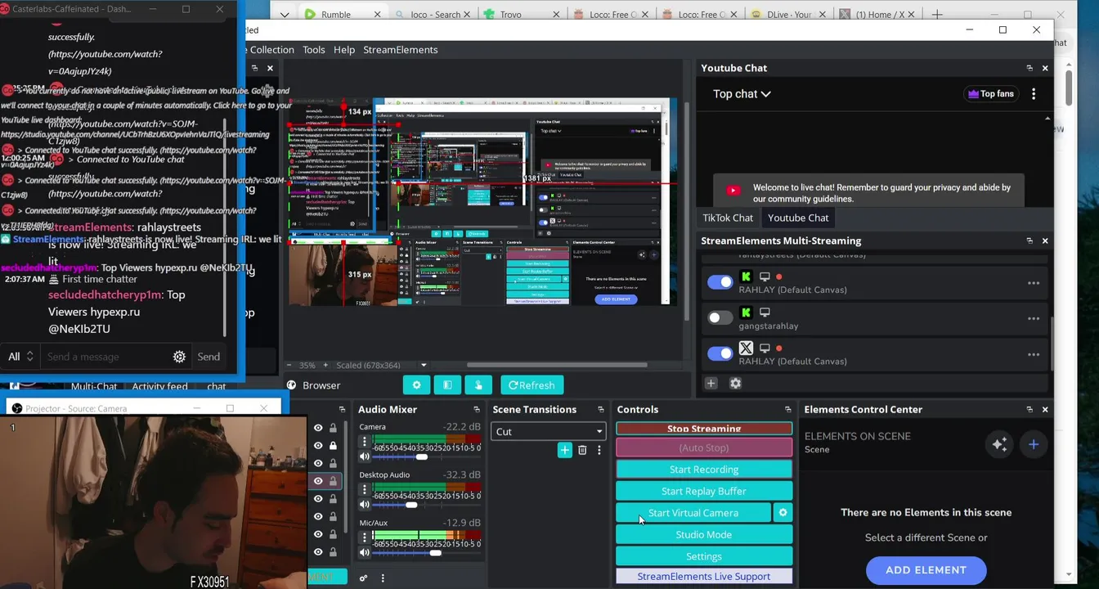Screen dimensions: 1099x589
Task: Disable X RAHLAY streaming toggle
Action: click(x=720, y=353)
